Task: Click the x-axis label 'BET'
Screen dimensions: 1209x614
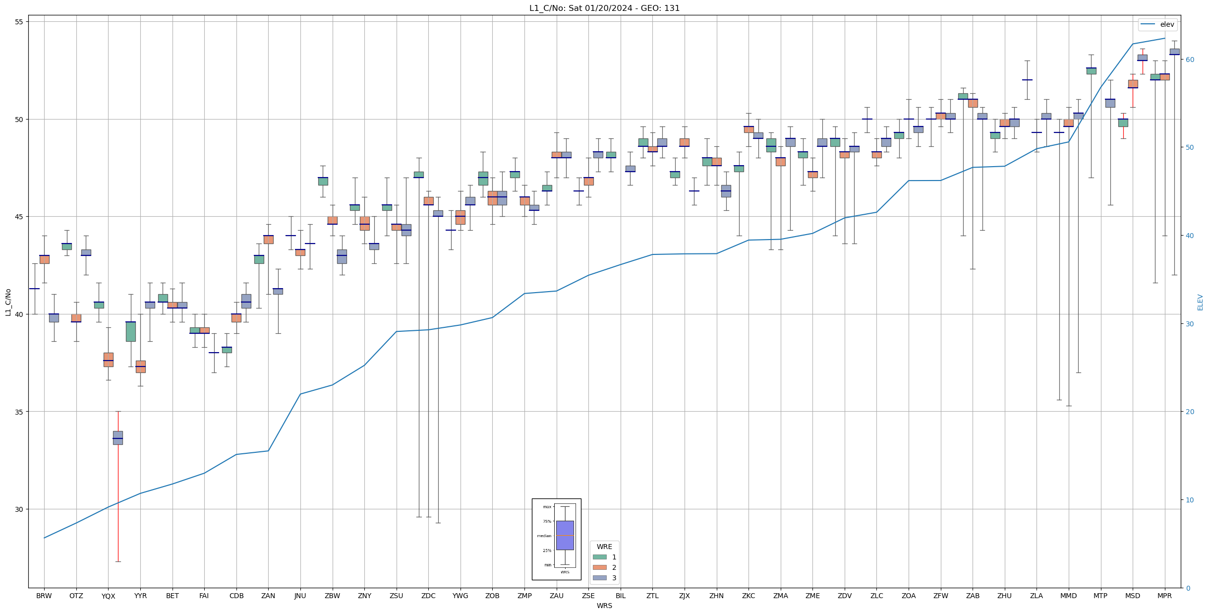Action: point(173,596)
